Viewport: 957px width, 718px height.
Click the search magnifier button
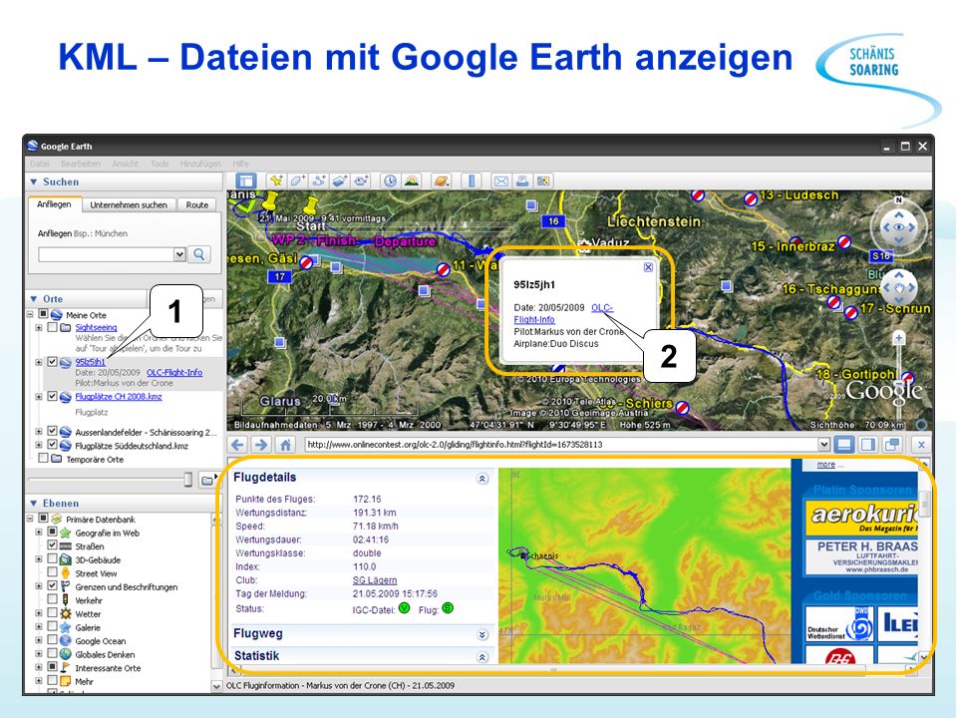point(199,254)
